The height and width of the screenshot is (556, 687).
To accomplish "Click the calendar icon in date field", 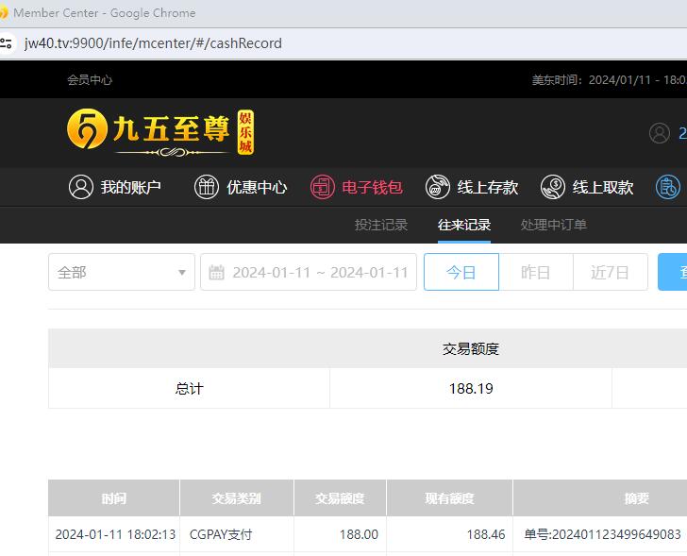I will pos(216,272).
